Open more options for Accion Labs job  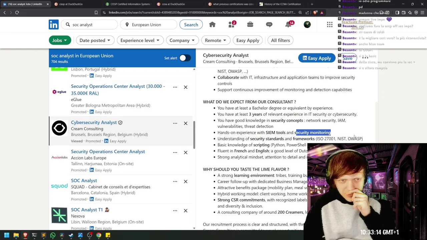175,152
